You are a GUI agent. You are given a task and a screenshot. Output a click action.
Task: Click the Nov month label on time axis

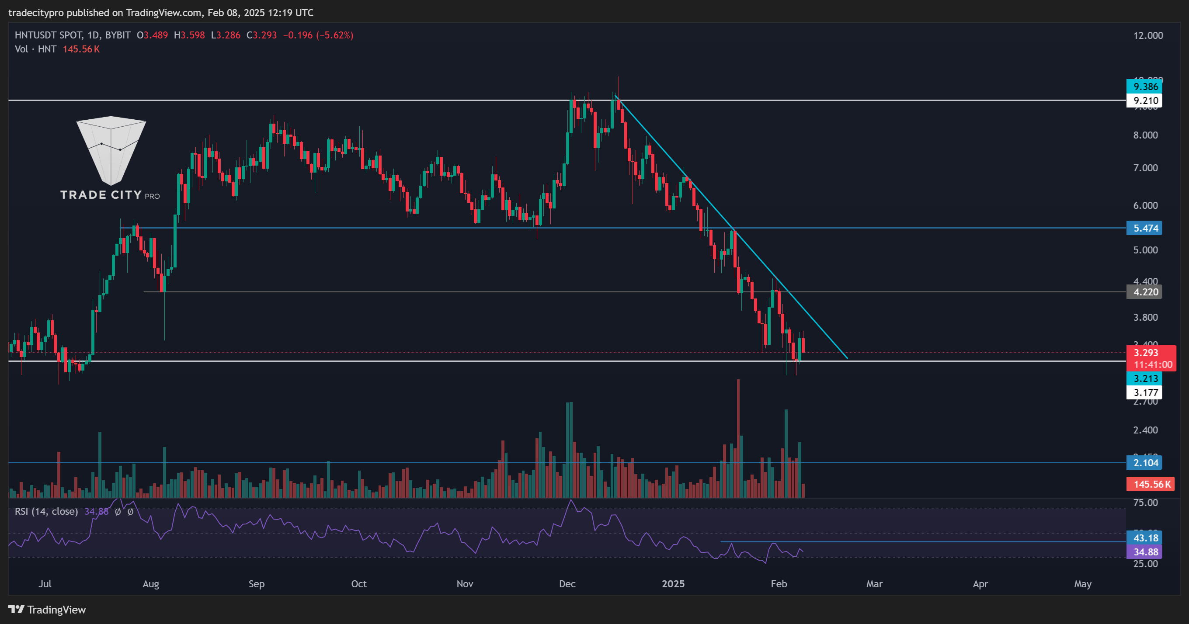pos(464,584)
